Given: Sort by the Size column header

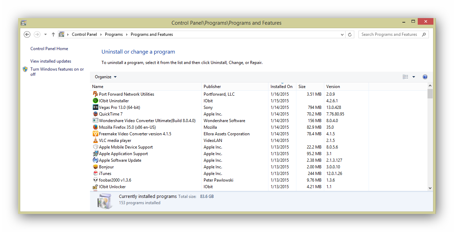Looking at the screenshot, I should click(x=310, y=87).
